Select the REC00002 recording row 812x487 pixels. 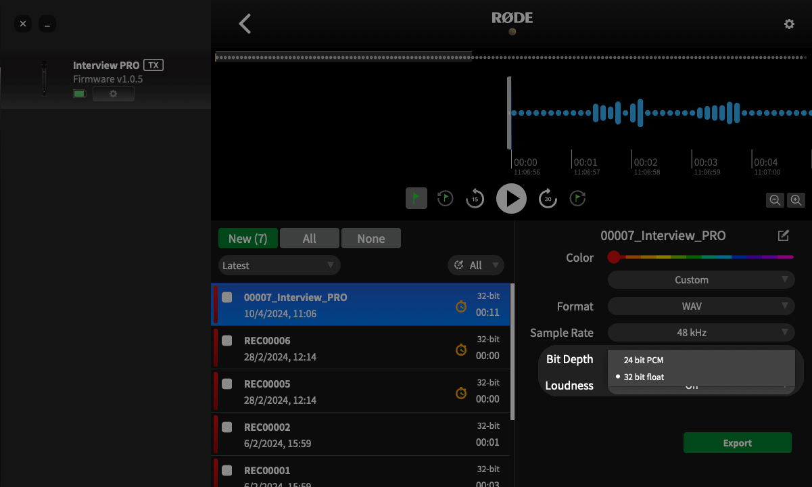point(360,434)
